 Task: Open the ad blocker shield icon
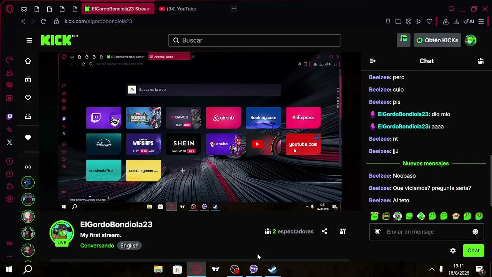[x=409, y=22]
